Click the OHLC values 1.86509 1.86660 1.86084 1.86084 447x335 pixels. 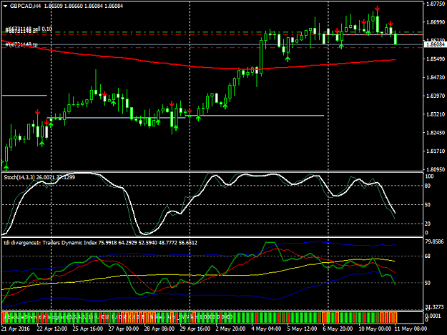[x=84, y=6]
